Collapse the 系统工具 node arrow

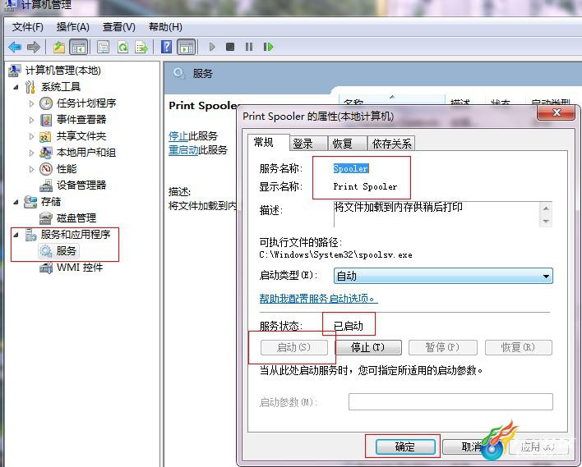pos(16,88)
